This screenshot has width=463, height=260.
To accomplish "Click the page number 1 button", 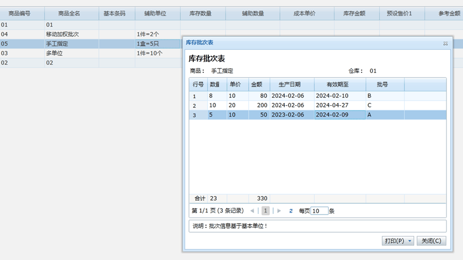I will [x=265, y=211].
